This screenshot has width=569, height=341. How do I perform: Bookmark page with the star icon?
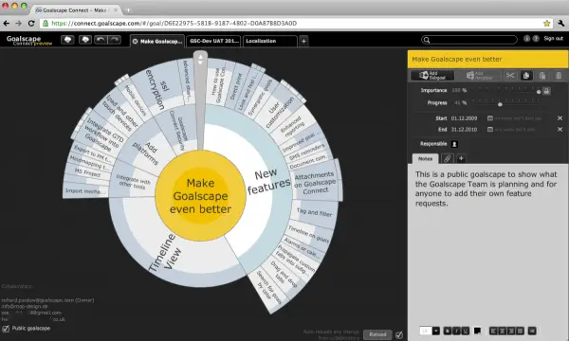pyautogui.click(x=546, y=24)
